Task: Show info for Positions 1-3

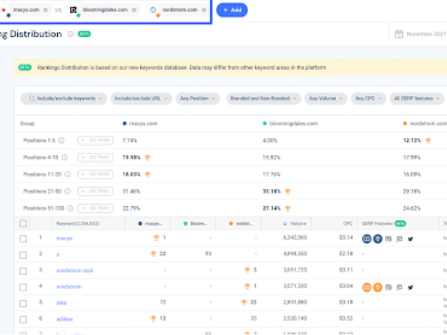Action: coord(61,140)
